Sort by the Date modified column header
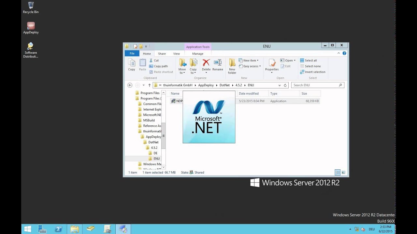Image resolution: width=417 pixels, height=234 pixels. coord(253,94)
